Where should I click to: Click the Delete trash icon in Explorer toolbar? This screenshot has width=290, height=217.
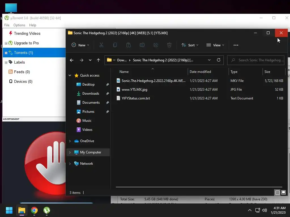(169, 45)
